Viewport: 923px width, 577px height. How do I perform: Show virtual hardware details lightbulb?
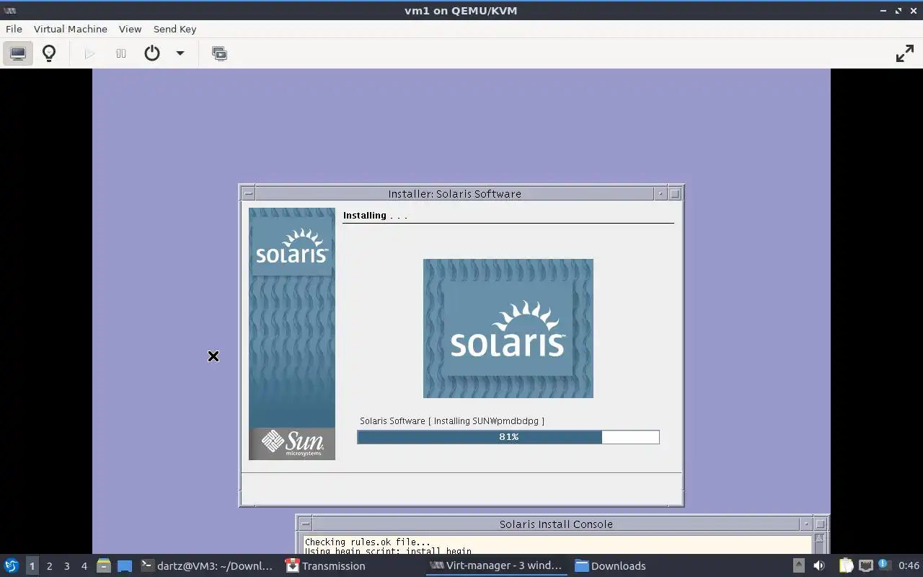point(49,53)
